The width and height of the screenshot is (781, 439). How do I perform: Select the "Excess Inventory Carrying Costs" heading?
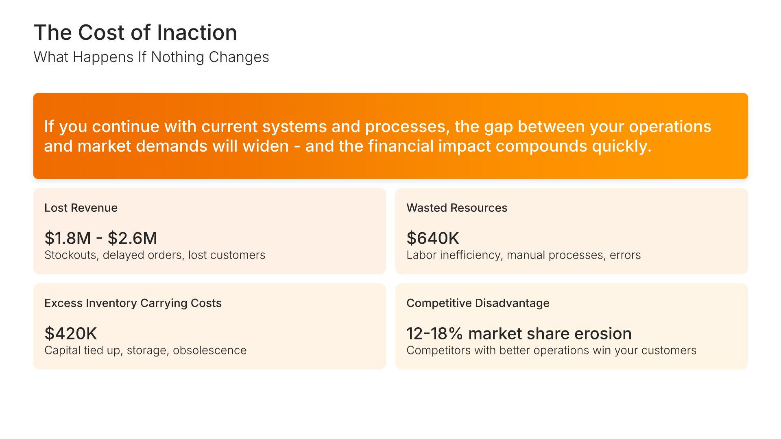pos(133,303)
